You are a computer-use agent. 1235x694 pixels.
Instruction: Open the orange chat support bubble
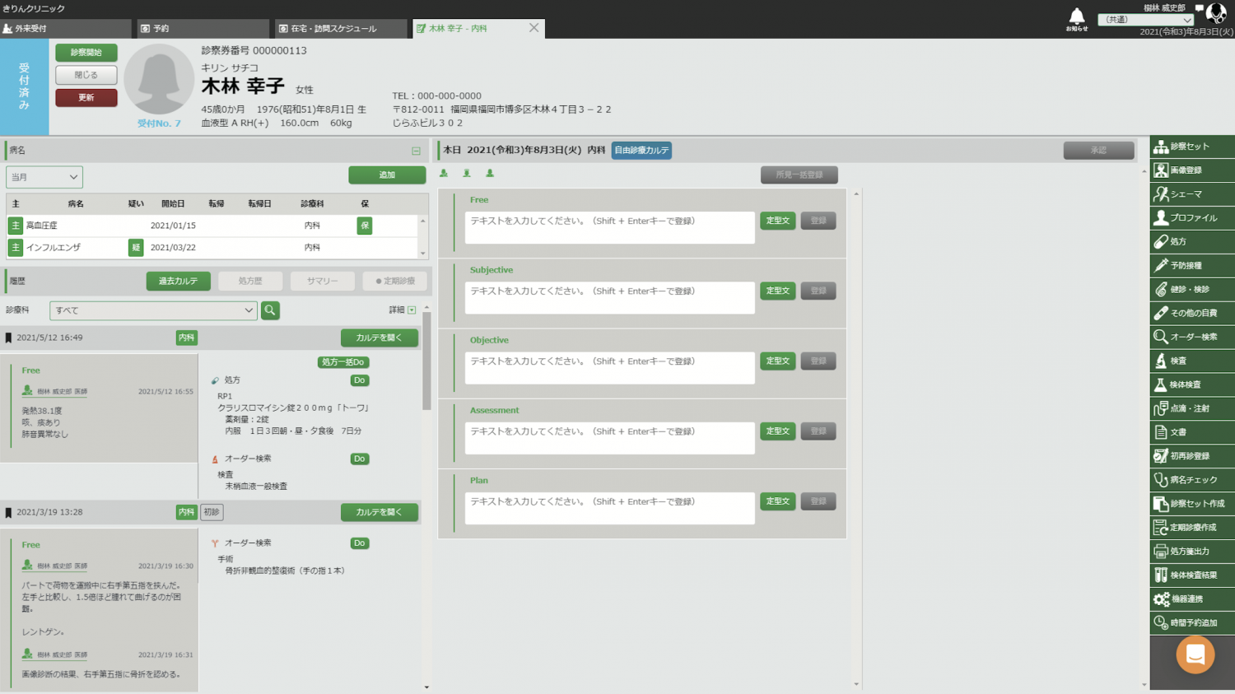coord(1195,655)
